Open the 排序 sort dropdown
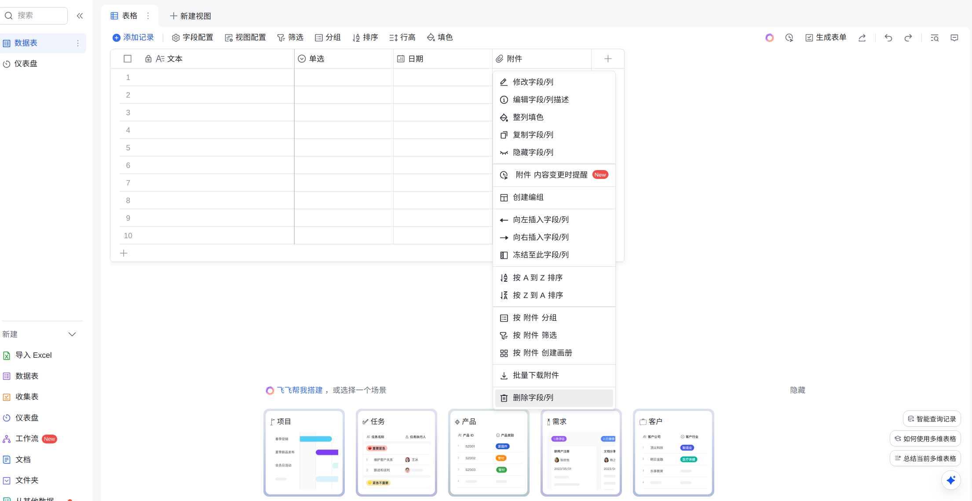This screenshot has width=972, height=501. (365, 38)
